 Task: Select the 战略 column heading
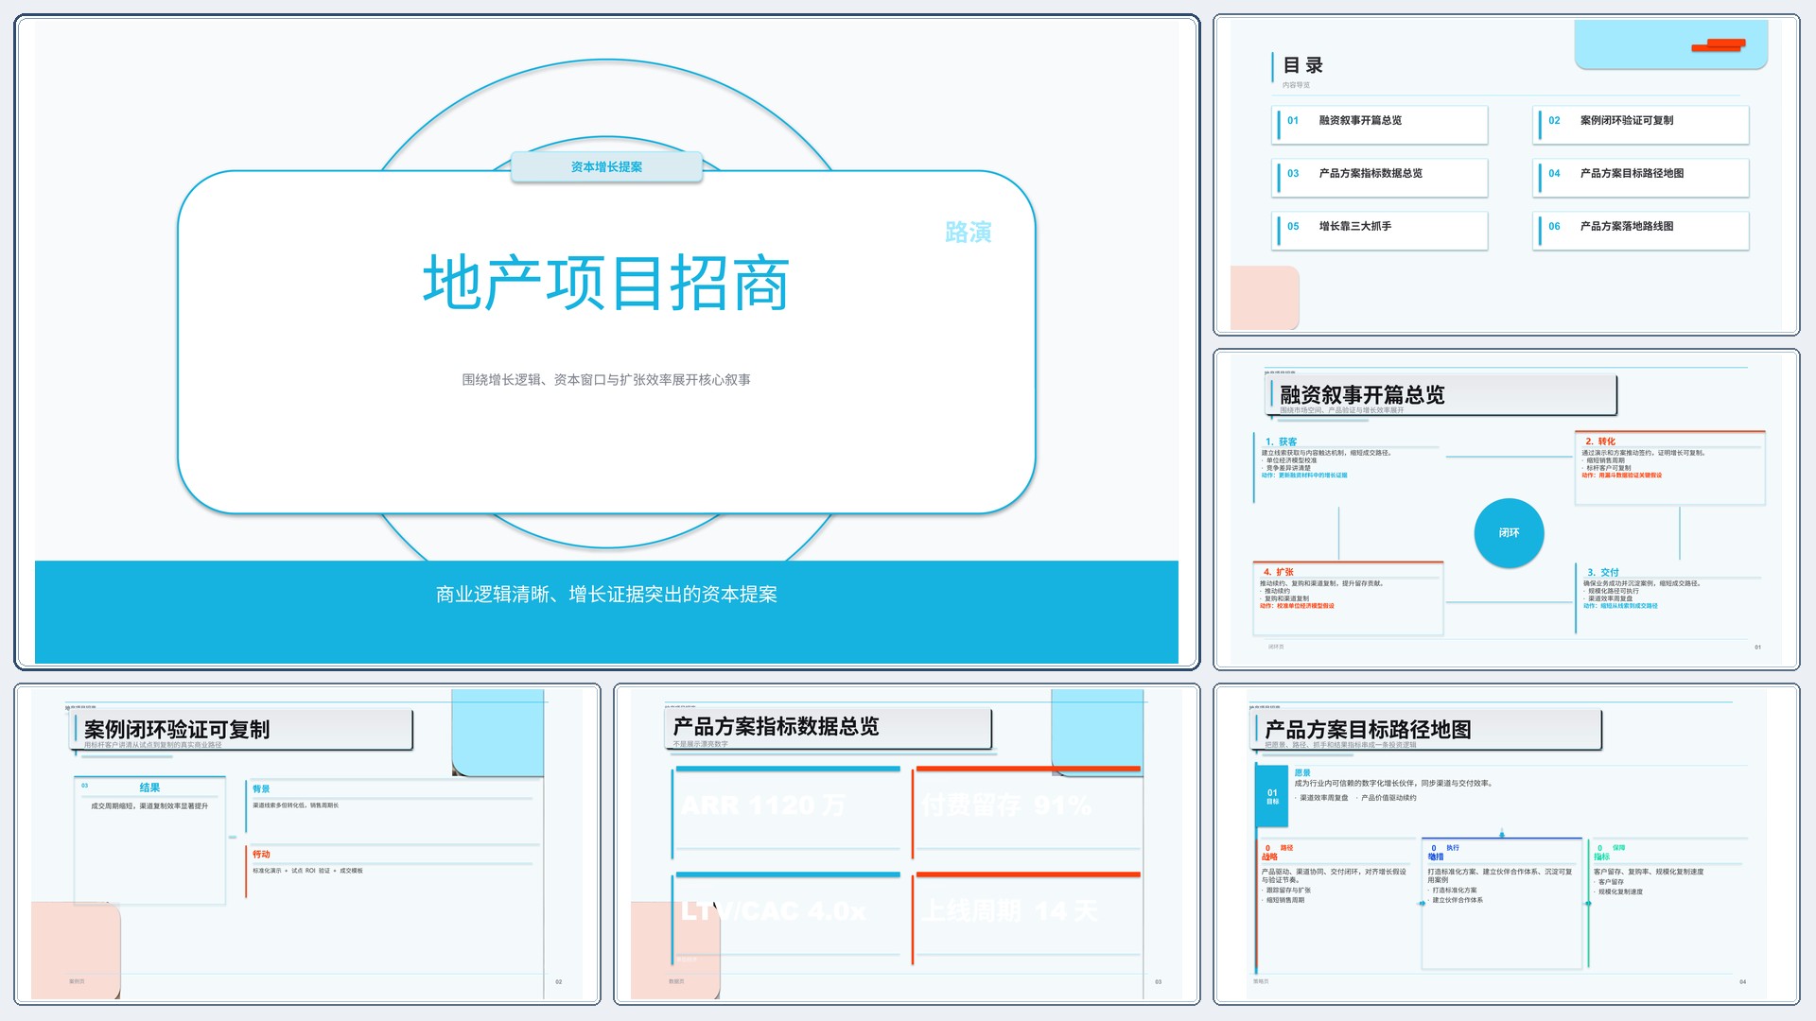click(x=1269, y=857)
